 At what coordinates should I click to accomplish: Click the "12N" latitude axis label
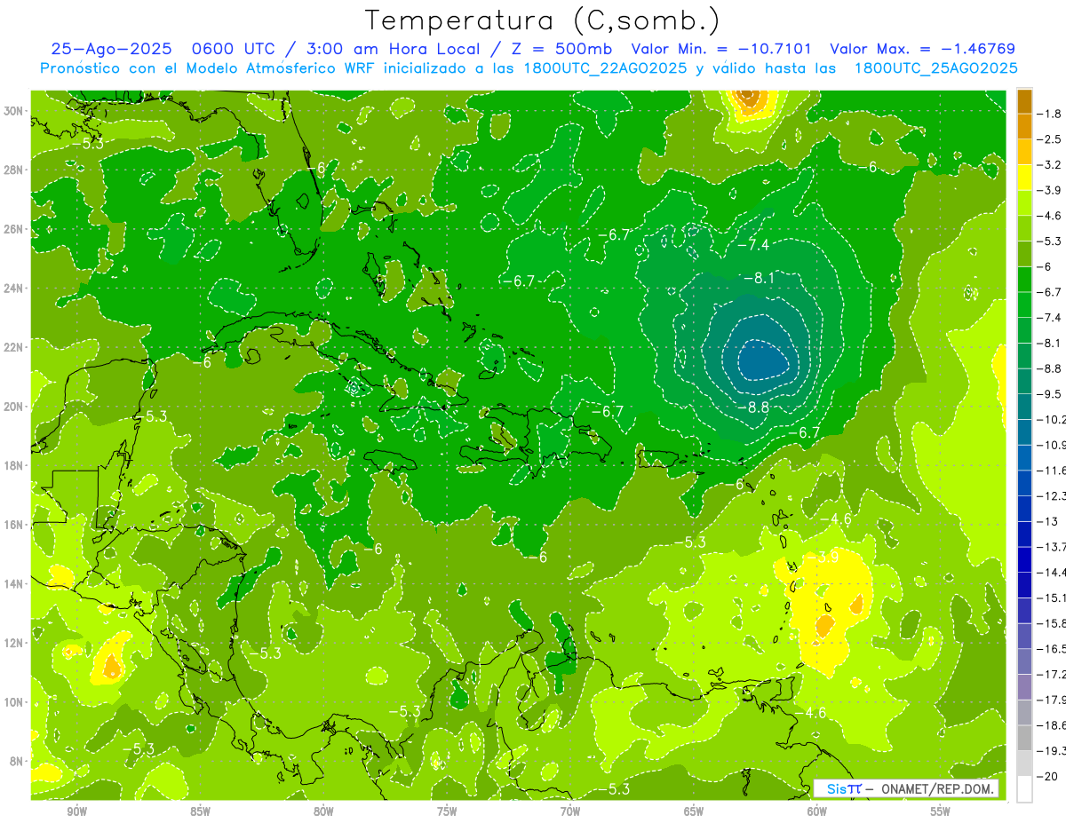(x=15, y=643)
